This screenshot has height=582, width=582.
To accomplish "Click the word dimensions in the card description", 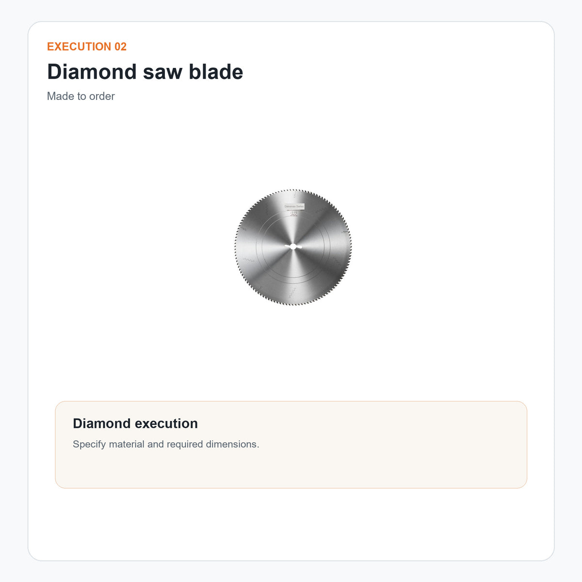I will (232, 444).
